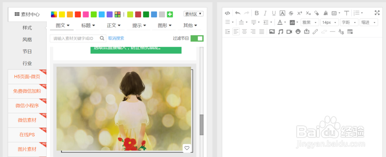Make text superscript
The width and height of the screenshot is (386, 157).
coord(300,13)
